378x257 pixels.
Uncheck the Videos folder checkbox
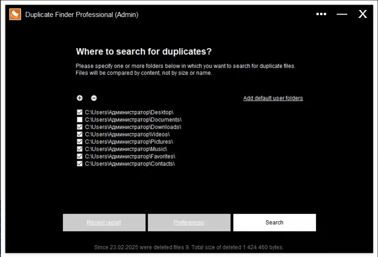[79, 134]
